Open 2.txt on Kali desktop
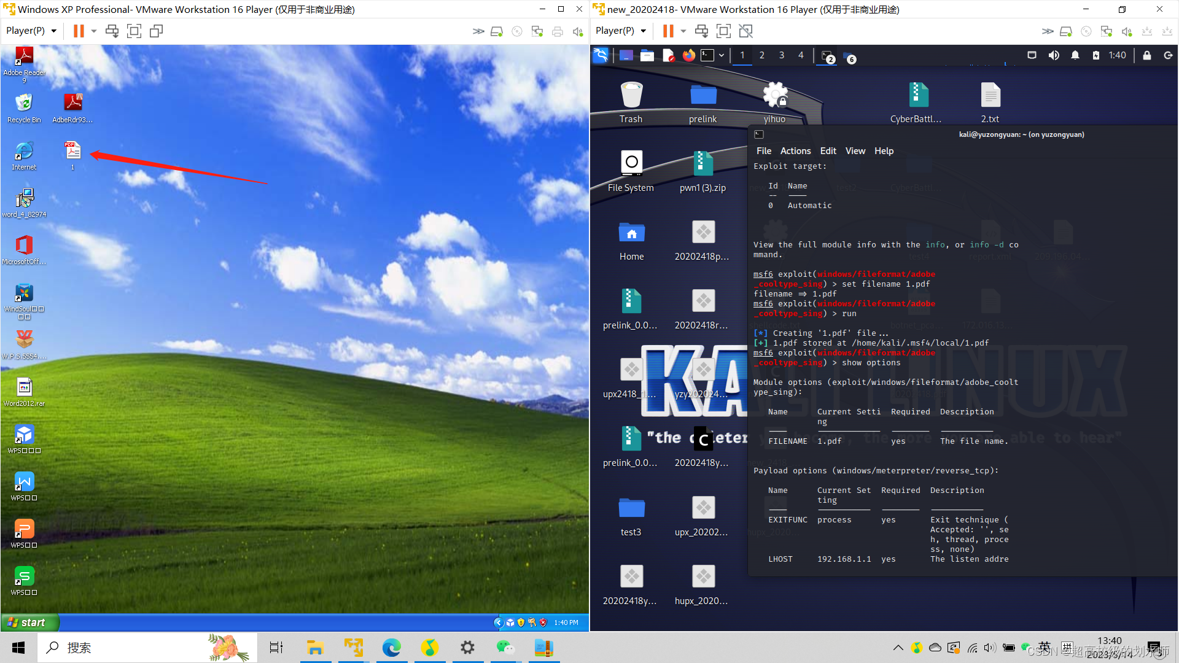The image size is (1179, 663). tap(990, 103)
